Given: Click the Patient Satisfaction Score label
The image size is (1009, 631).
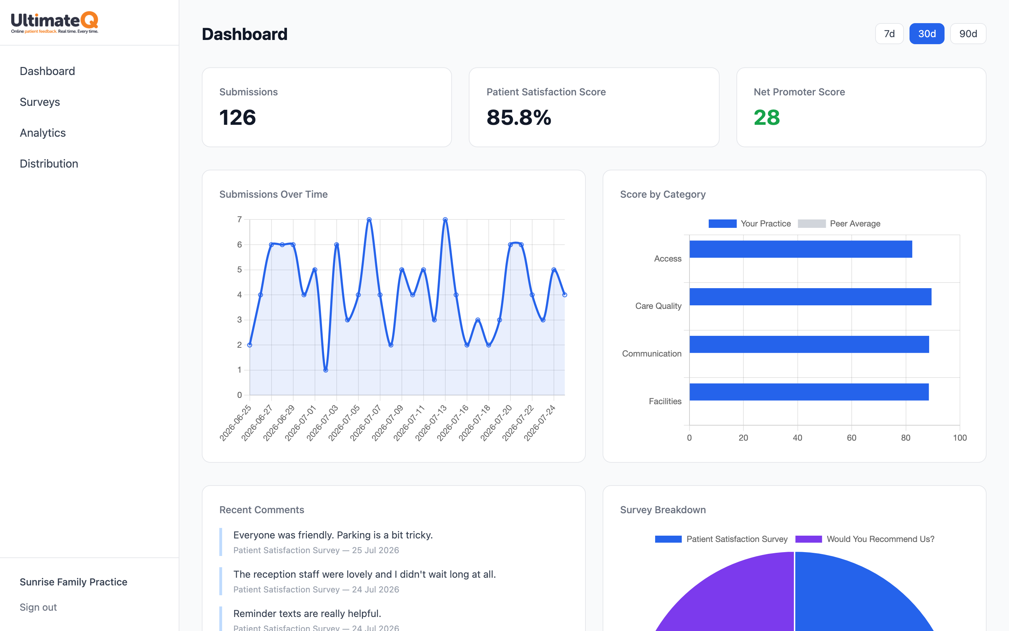Looking at the screenshot, I should click(x=546, y=92).
